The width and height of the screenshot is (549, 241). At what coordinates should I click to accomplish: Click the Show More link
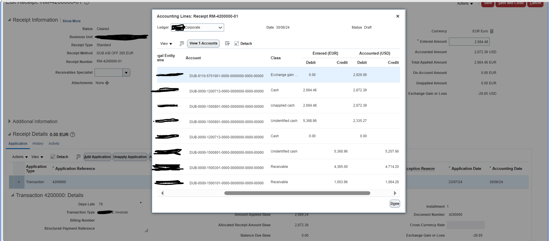coord(71,21)
